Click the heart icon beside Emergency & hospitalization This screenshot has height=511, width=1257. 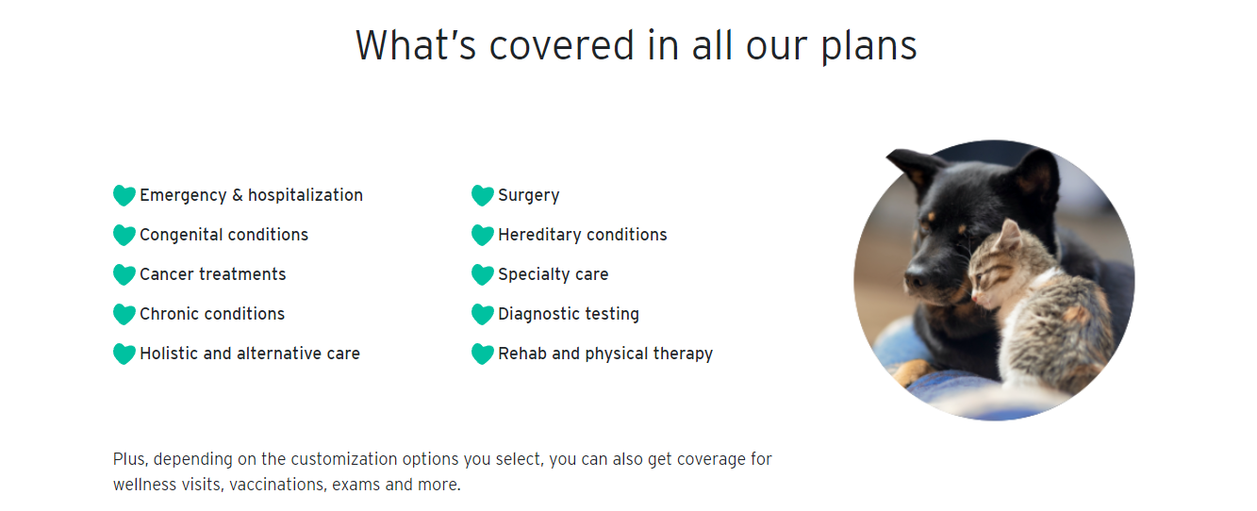click(124, 195)
